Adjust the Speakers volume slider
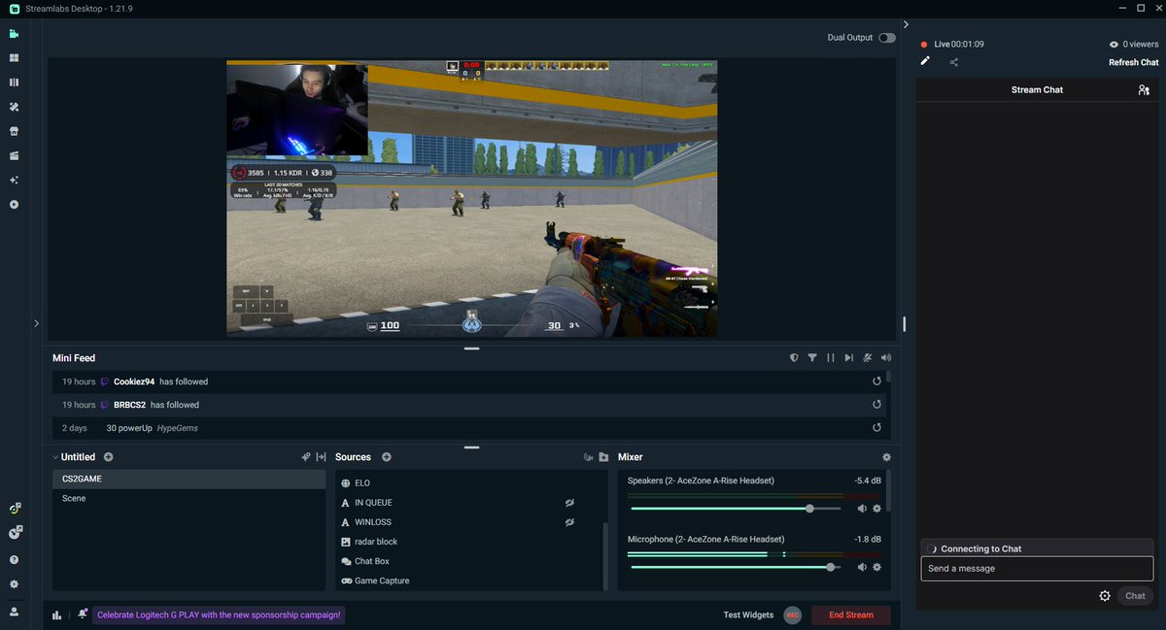 click(x=736, y=509)
